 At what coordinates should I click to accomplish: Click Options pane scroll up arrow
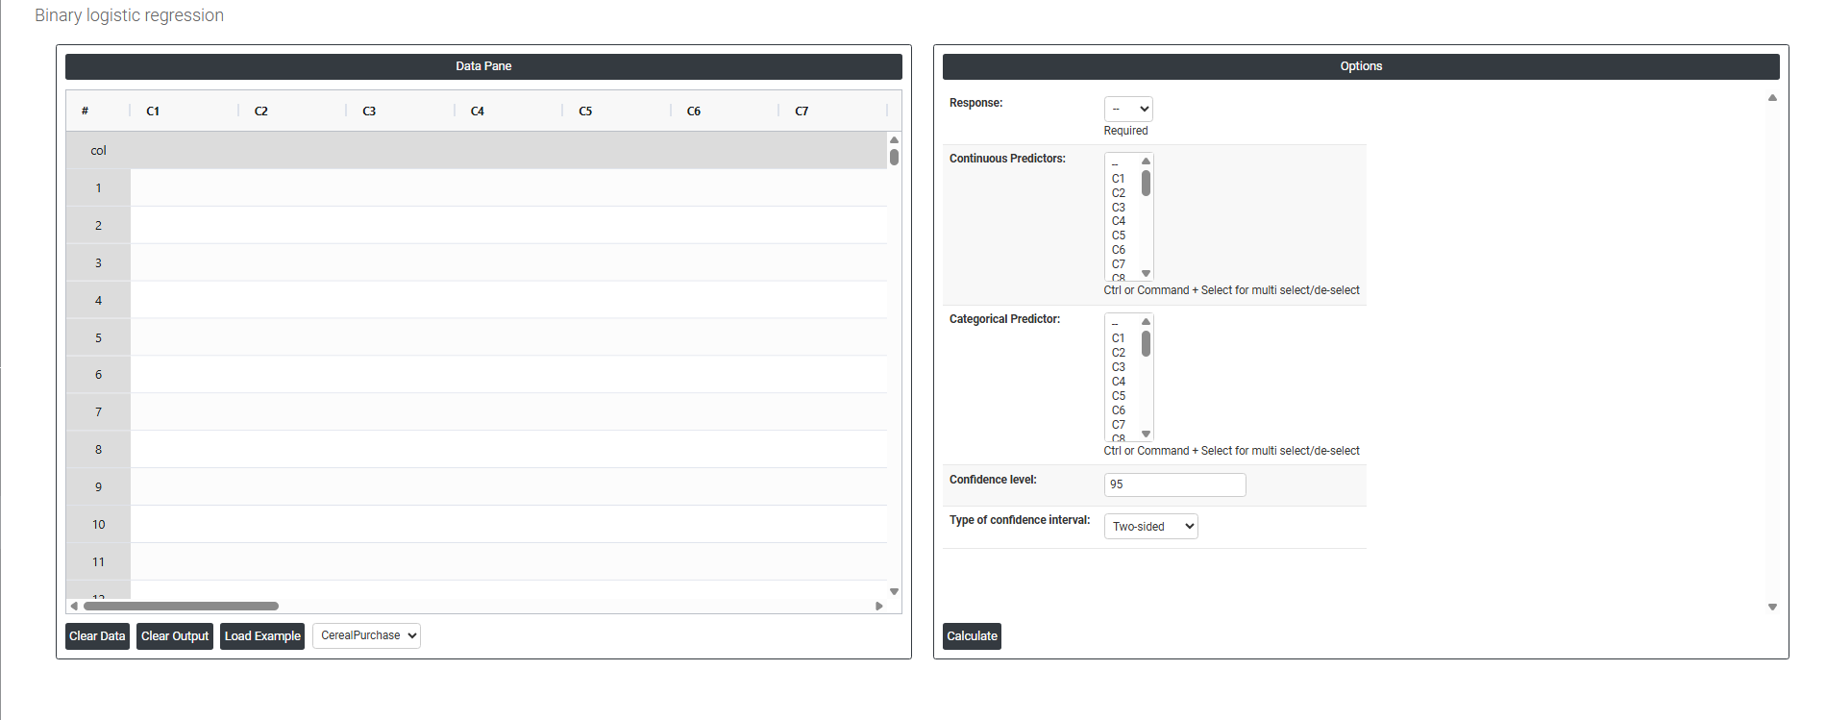1772,98
